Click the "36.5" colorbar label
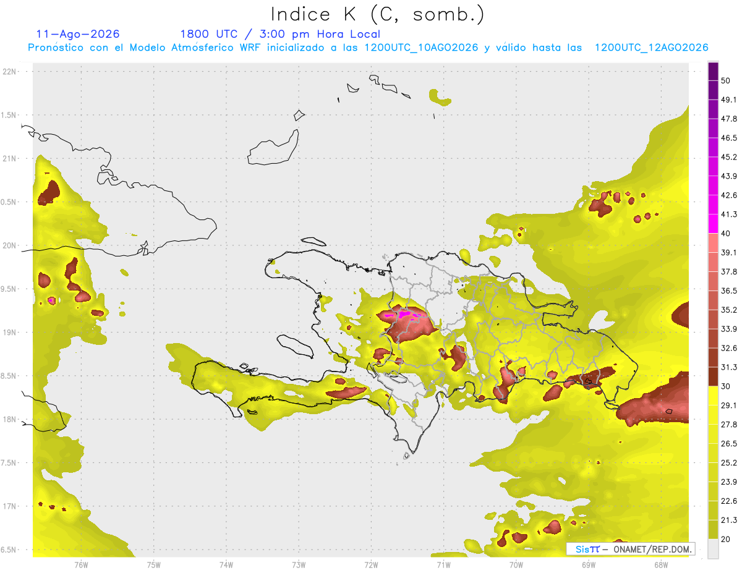 (x=729, y=291)
